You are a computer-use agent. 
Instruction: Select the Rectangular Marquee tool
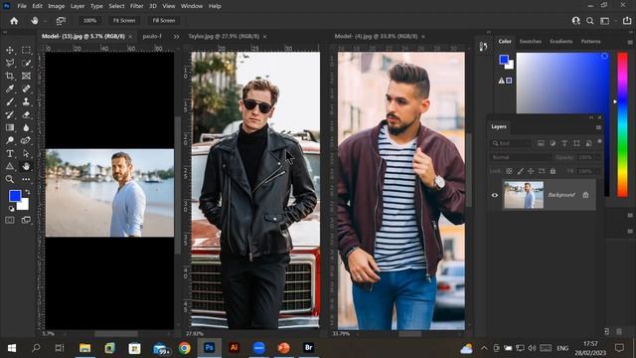click(x=26, y=50)
